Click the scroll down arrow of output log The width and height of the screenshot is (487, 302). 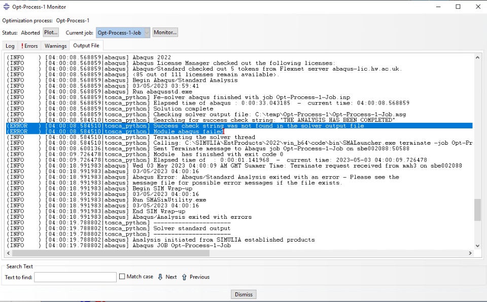(x=477, y=246)
